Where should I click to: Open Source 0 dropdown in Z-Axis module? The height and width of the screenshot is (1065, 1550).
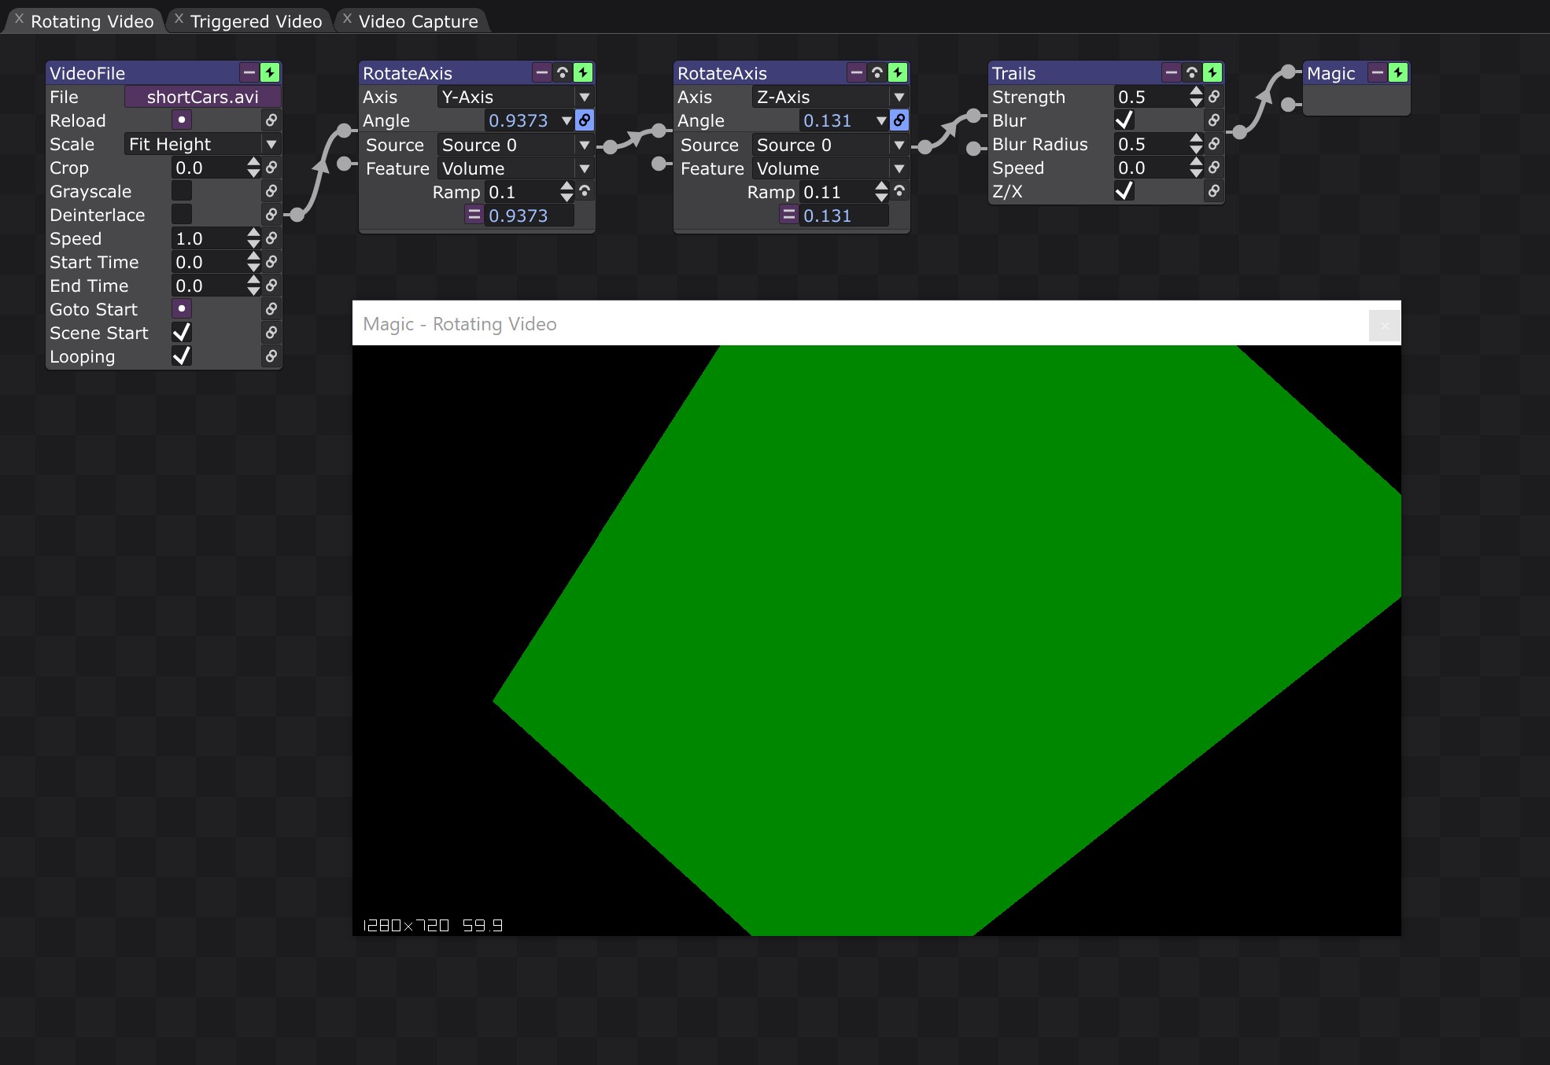[830, 145]
